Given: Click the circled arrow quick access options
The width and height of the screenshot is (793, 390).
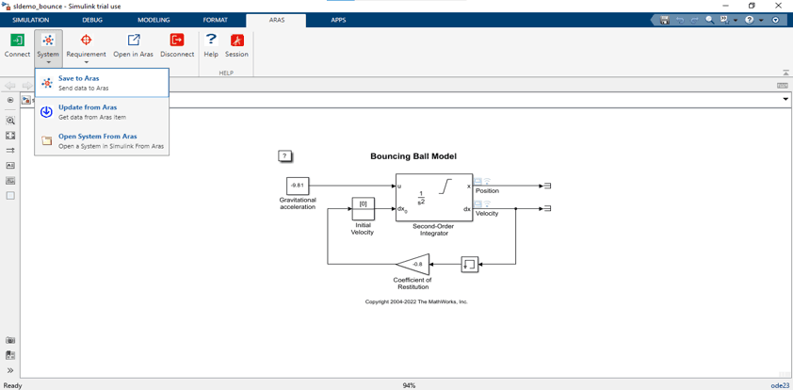Looking at the screenshot, I should tap(776, 20).
